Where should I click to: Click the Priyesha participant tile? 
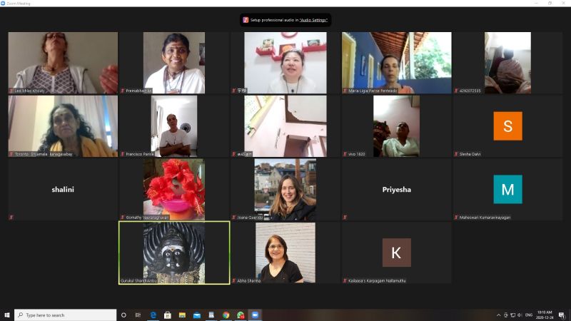396,190
